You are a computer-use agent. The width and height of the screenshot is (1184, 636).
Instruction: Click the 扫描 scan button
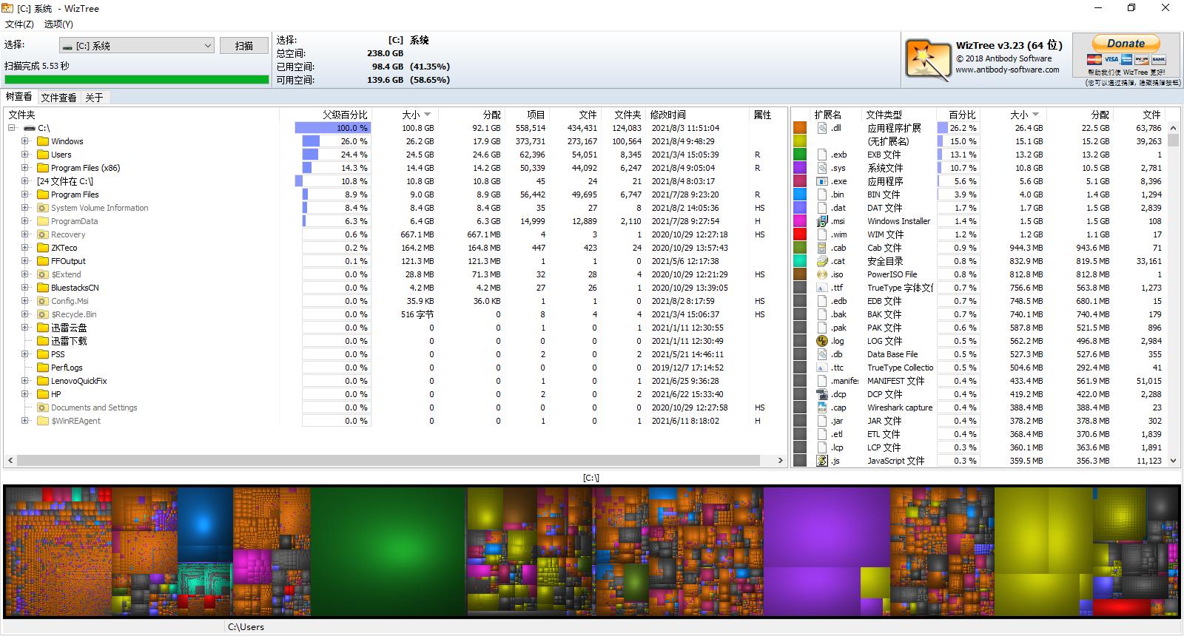tap(244, 46)
